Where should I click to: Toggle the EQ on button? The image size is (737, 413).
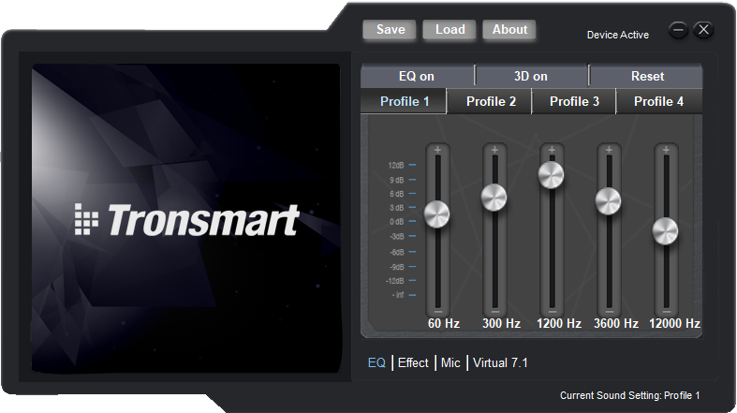pos(417,77)
